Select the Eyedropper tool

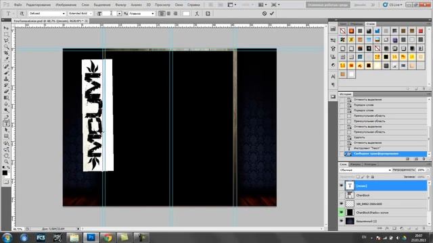(x=6, y=59)
